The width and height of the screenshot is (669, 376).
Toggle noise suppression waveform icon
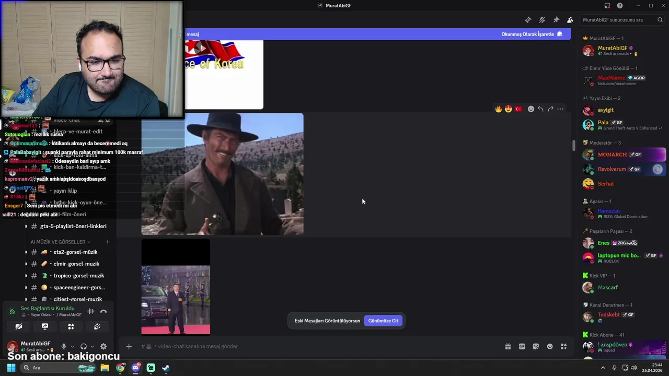[x=91, y=311]
